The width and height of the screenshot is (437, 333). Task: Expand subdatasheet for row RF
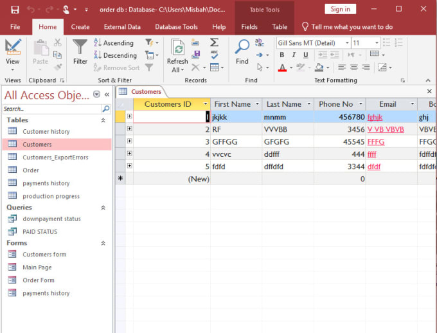(129, 129)
